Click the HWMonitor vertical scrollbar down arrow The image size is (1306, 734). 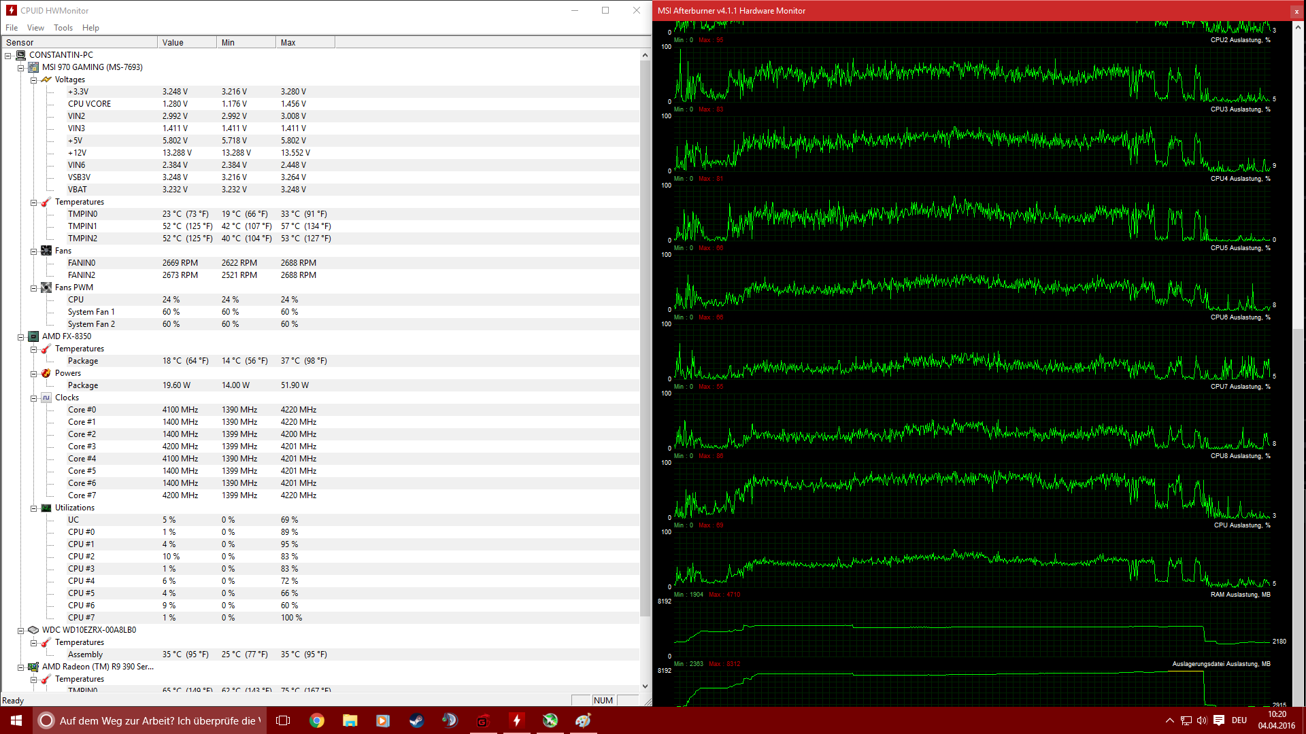(x=645, y=686)
